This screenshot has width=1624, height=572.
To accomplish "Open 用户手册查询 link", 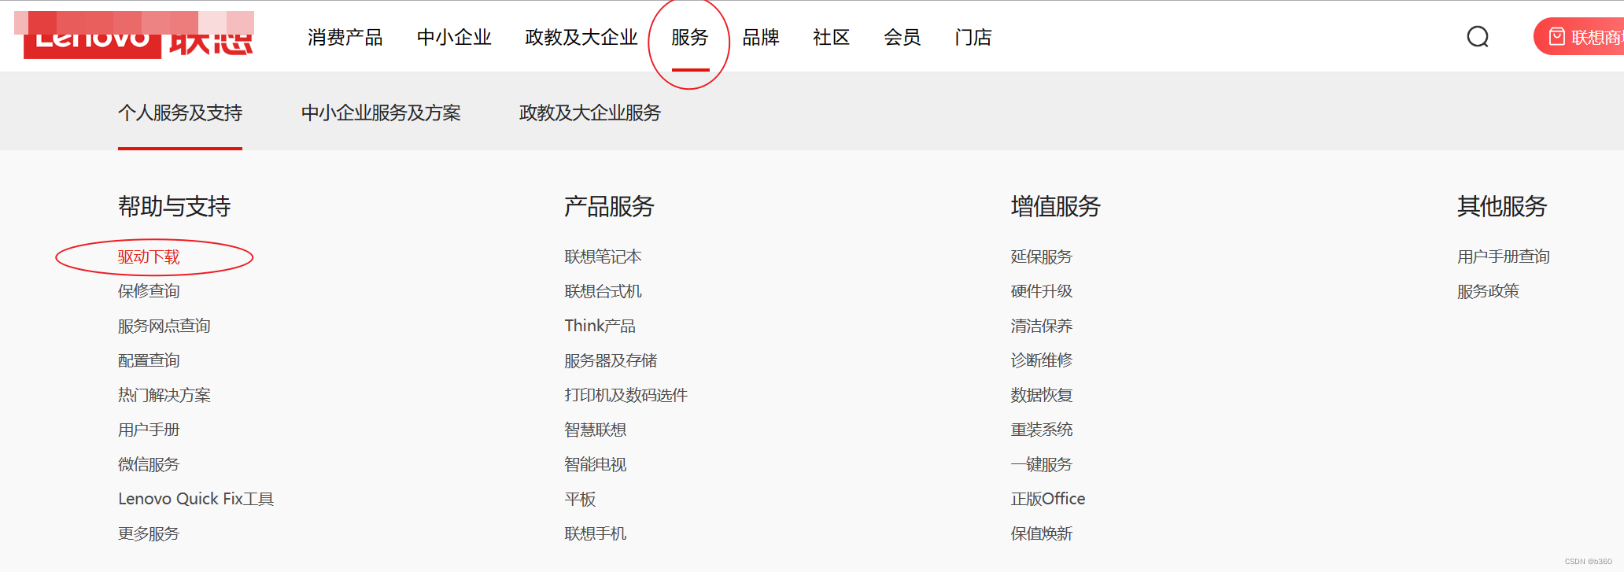I will click(1504, 256).
